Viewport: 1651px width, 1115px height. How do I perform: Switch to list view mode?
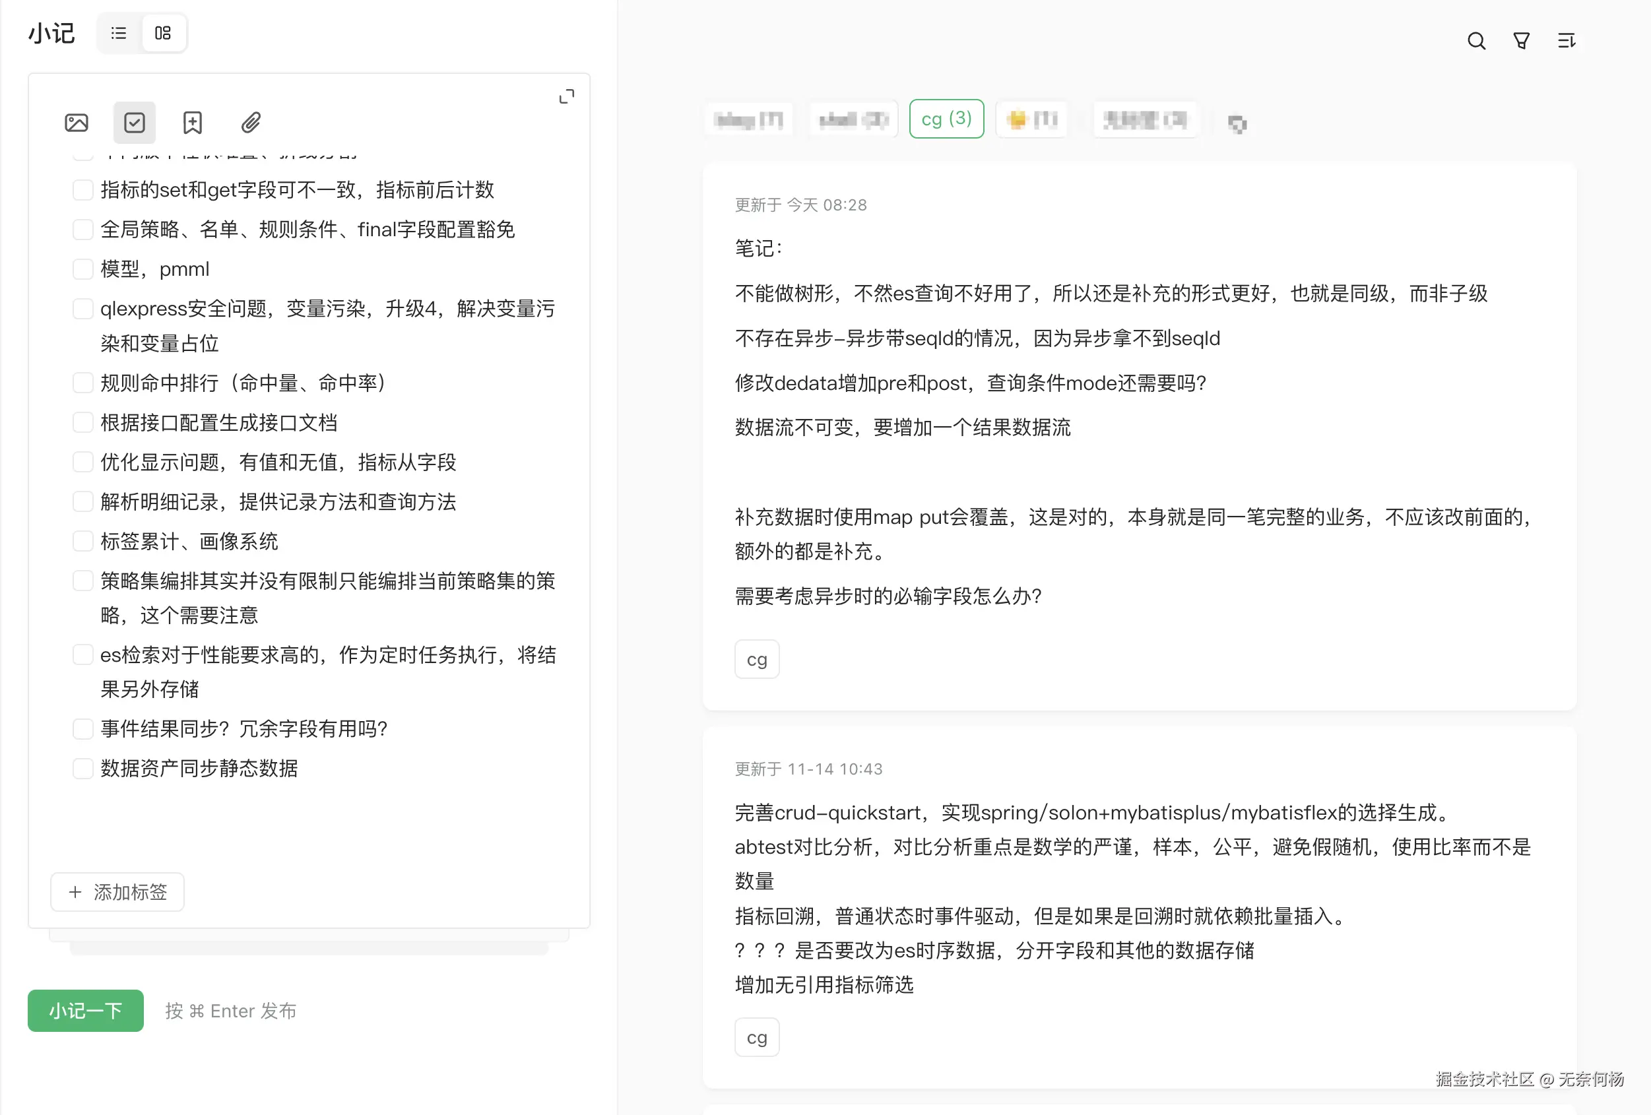(119, 34)
